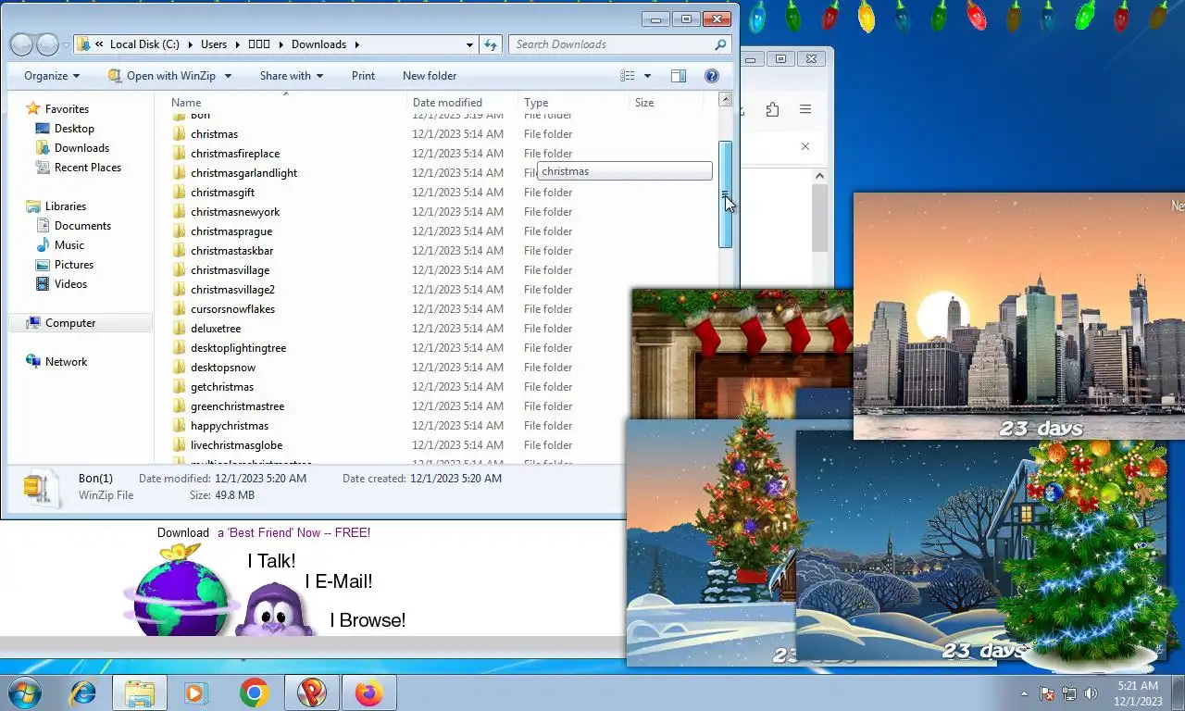Go back in Explorer navigation
1185x711 pixels.
(21, 44)
